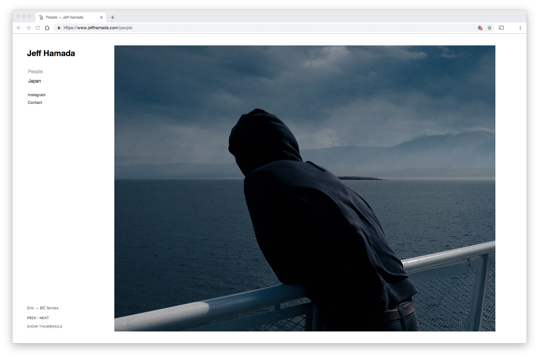Close the People — Jeff Hamada tab
This screenshot has height=358, width=539.
coord(102,18)
